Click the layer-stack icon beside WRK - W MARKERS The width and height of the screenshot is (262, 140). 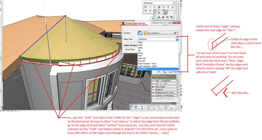pos(153,81)
